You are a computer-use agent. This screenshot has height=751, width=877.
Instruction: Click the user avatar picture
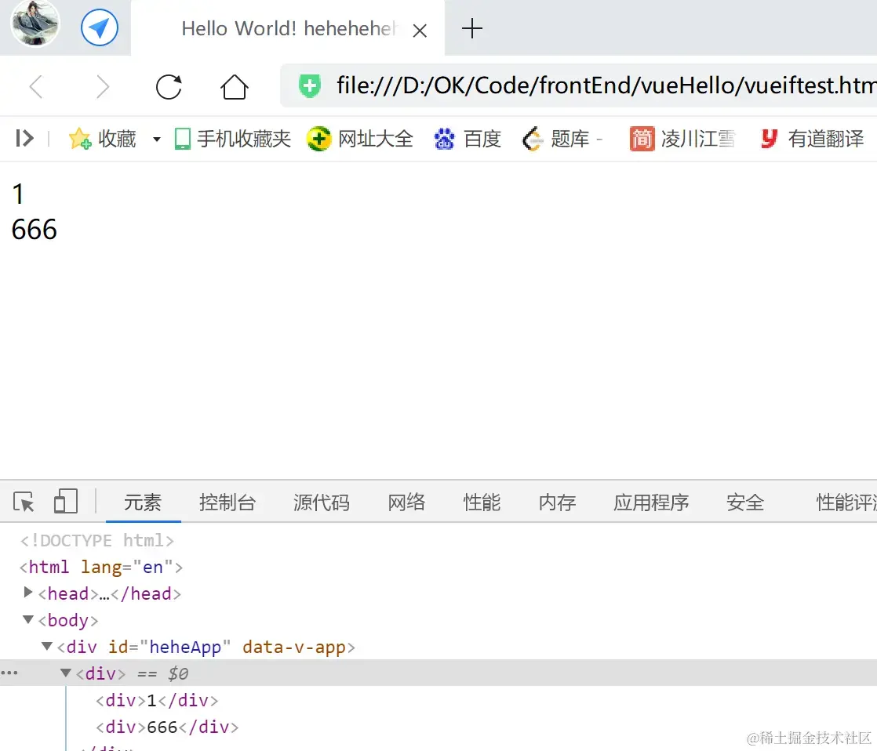pyautogui.click(x=35, y=24)
